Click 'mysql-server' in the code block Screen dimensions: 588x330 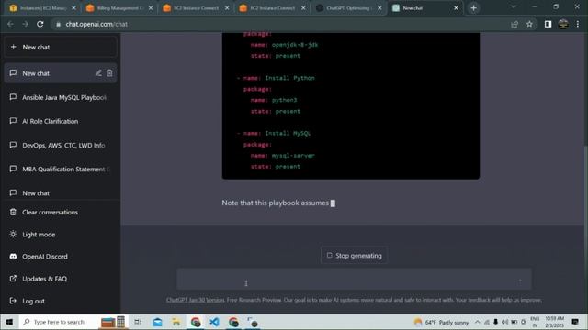tap(293, 155)
